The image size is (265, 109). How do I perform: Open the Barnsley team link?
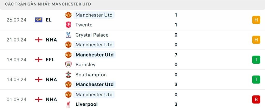pos(85,64)
